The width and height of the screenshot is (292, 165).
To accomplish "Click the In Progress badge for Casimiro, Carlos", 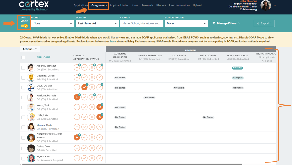I will [x=238, y=78].
